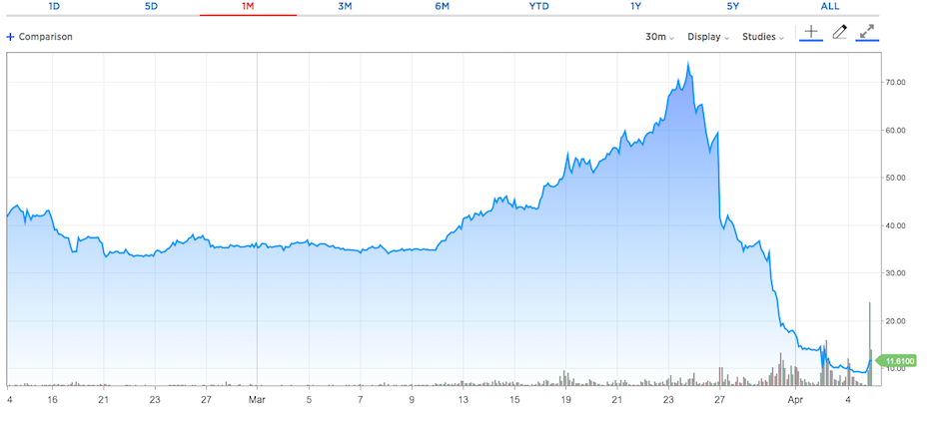Click the 70.00 price axis label

(x=895, y=83)
